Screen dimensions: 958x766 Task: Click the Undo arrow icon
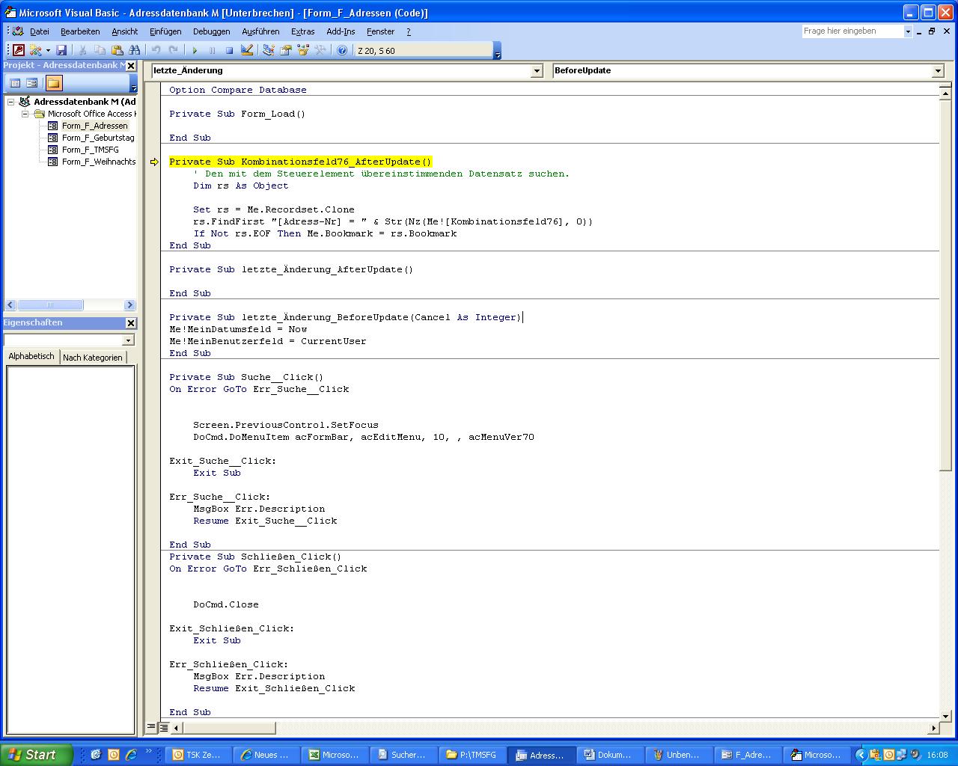(156, 50)
